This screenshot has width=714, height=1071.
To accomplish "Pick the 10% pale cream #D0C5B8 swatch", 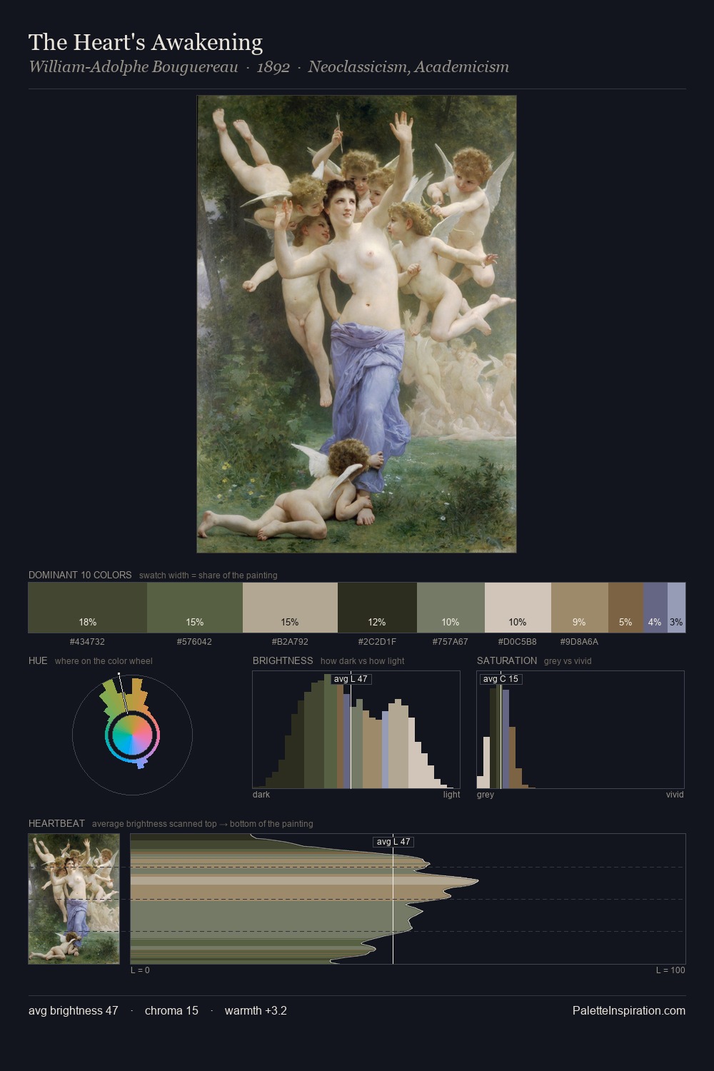I will tap(518, 608).
